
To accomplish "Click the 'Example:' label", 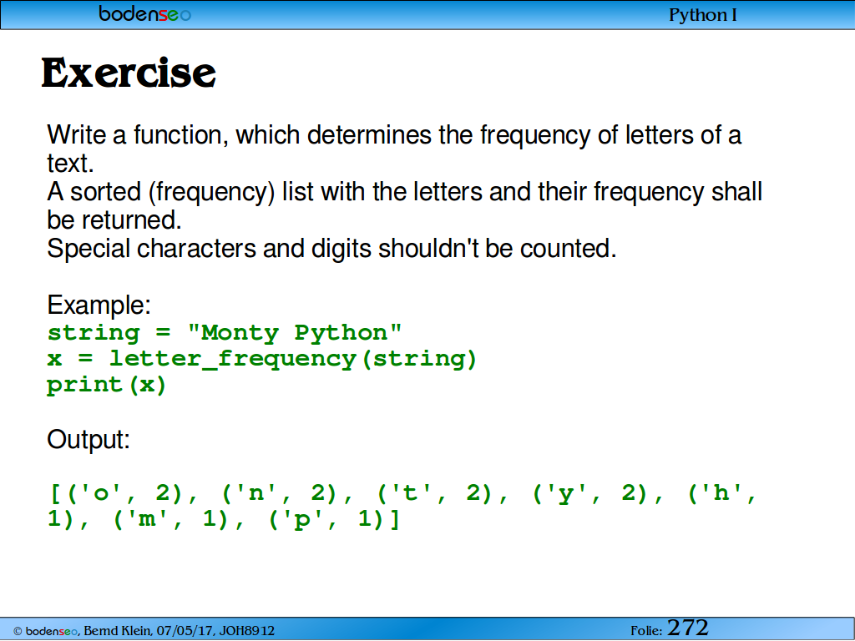I will click(x=99, y=305).
